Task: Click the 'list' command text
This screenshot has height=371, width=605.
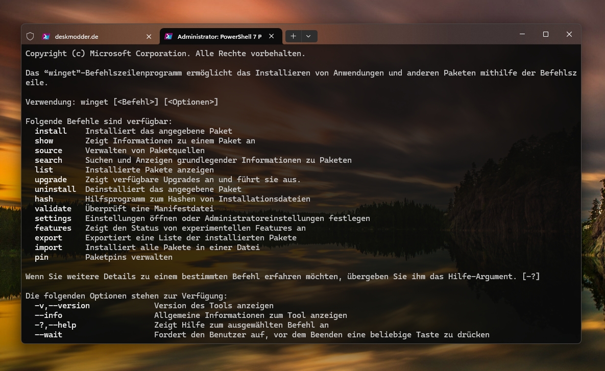Action: 44,170
